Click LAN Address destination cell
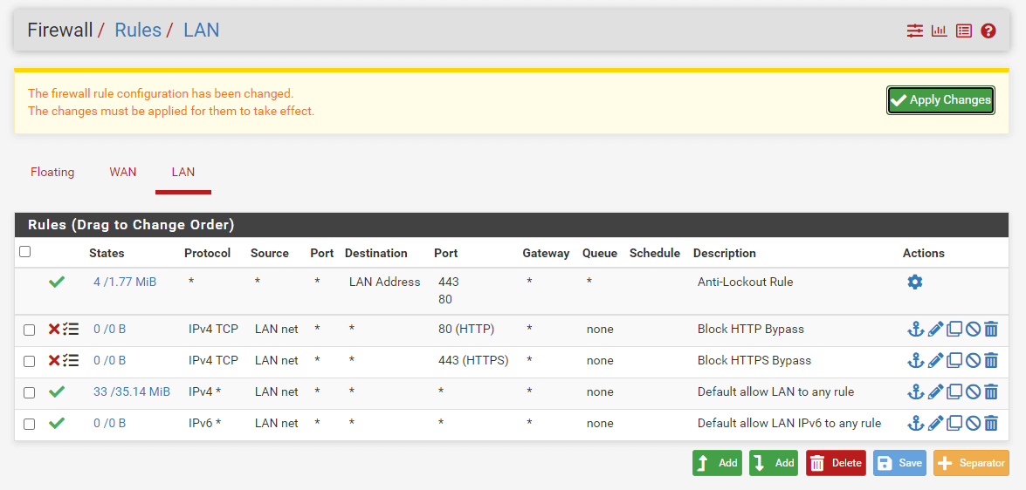Screen dimensions: 1026x490 (385, 282)
